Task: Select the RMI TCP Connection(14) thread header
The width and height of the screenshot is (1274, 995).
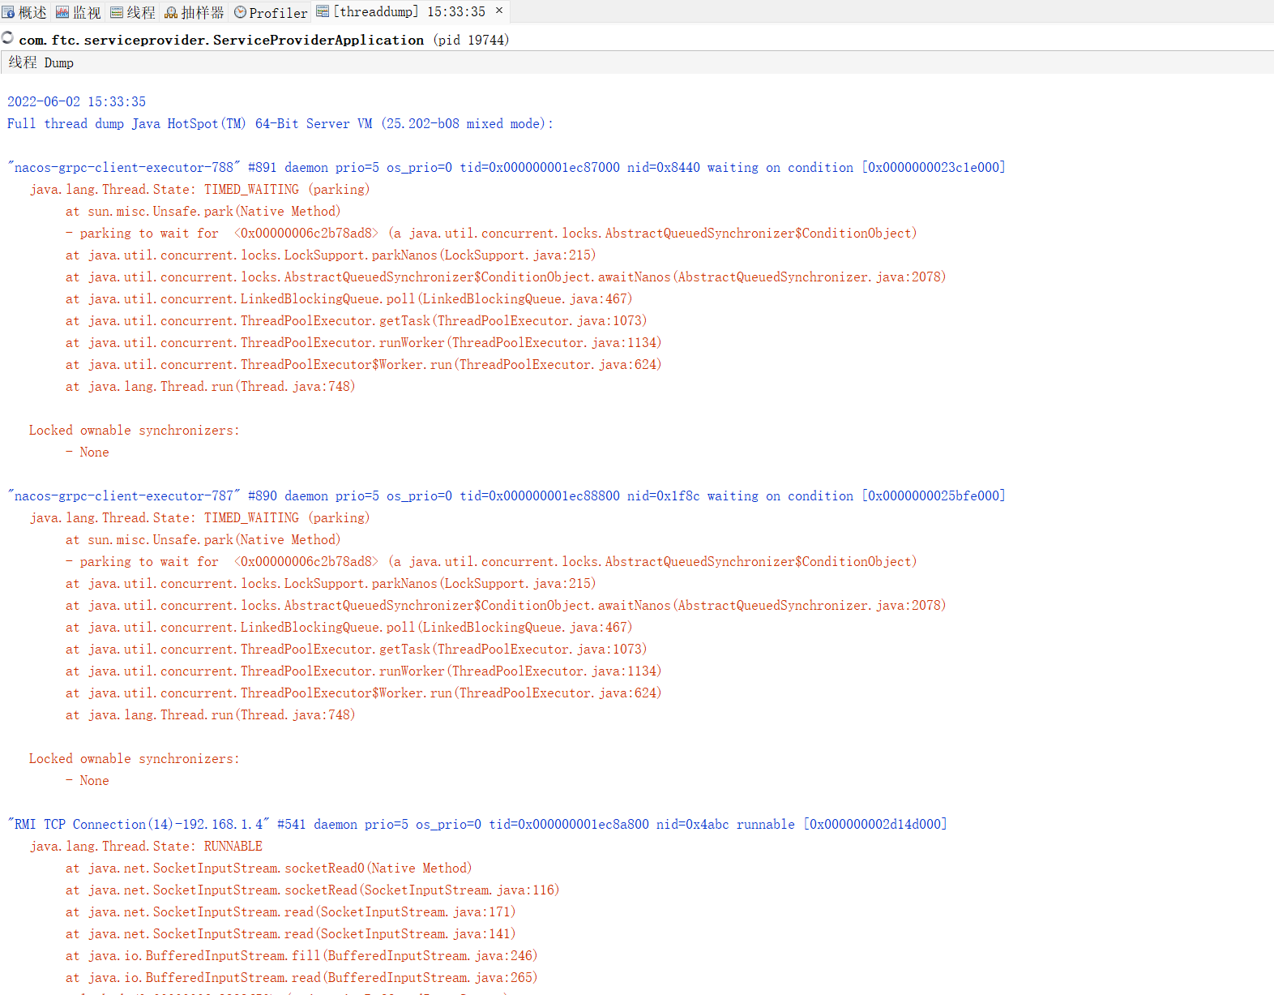Action: click(477, 824)
